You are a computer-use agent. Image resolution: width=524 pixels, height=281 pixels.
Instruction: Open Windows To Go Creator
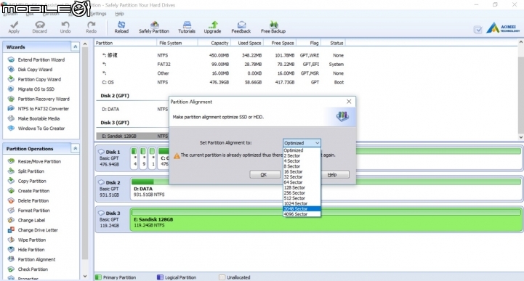click(41, 128)
